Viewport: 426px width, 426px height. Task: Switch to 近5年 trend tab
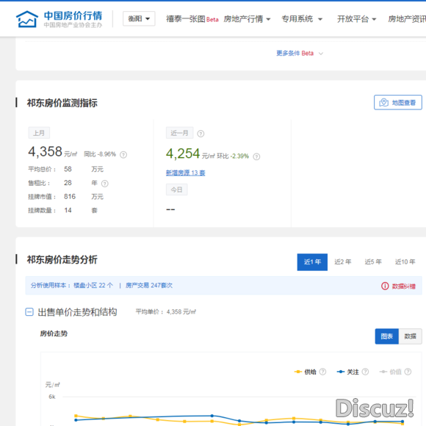point(373,262)
